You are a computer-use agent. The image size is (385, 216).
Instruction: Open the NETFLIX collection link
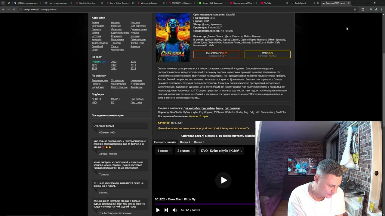tap(96, 99)
